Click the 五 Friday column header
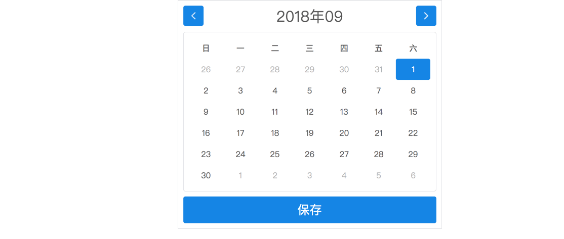Viewport: 564px width, 239px height. [x=378, y=49]
